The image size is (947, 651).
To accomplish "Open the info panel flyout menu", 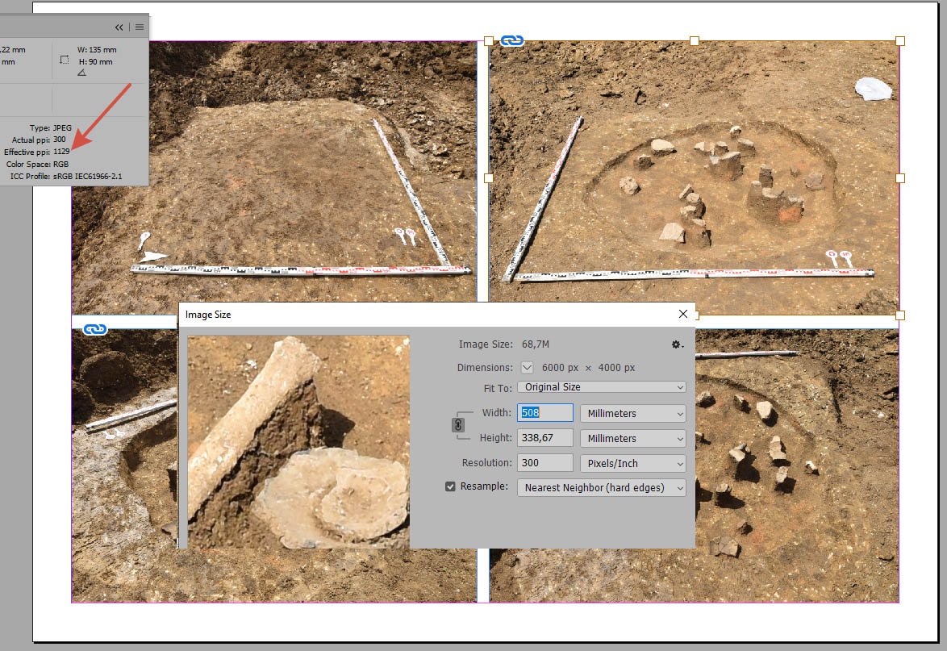I will pyautogui.click(x=140, y=27).
